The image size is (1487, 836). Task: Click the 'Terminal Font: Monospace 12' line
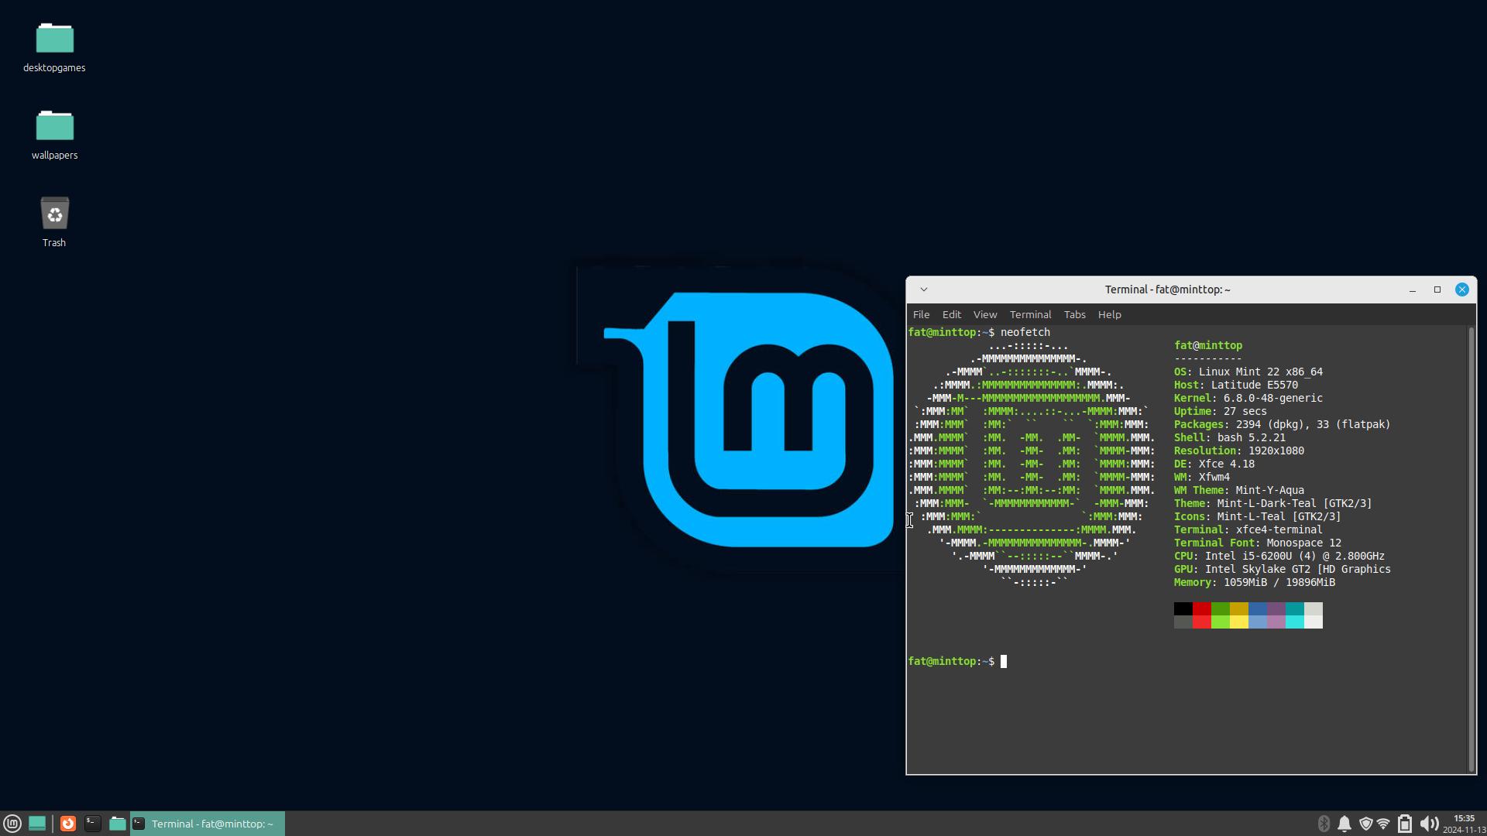tap(1258, 543)
